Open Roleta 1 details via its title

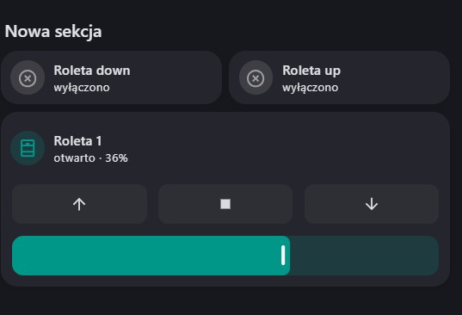(77, 141)
